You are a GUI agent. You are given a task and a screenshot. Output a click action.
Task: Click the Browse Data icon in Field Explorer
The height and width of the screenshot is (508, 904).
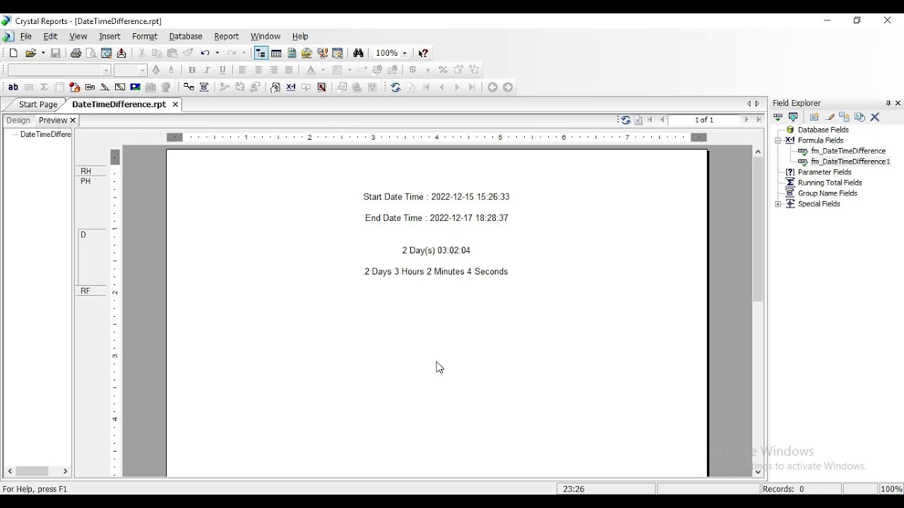pos(793,117)
